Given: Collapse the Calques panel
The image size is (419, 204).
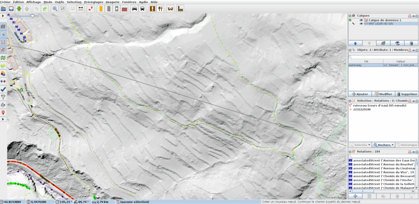Looking at the screenshot, I should (x=350, y=16).
